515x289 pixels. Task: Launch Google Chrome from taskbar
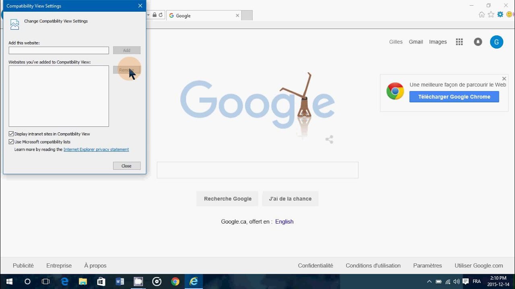point(175,282)
